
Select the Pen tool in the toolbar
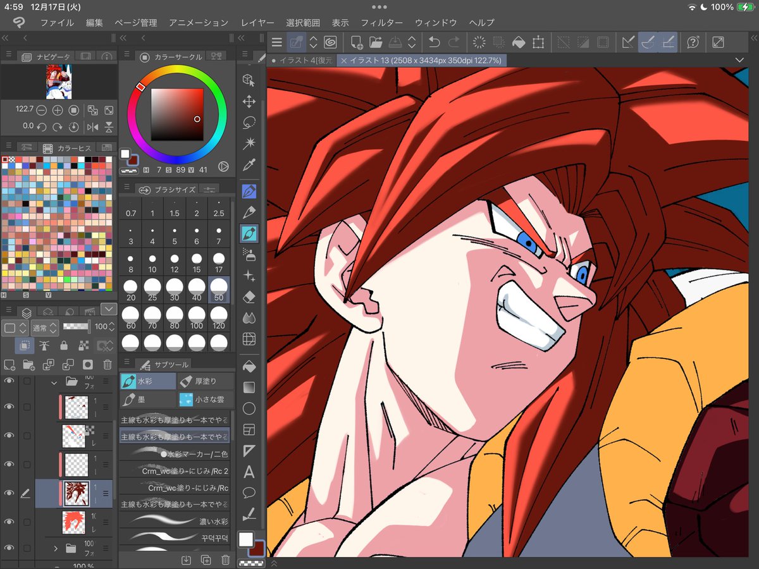[249, 191]
